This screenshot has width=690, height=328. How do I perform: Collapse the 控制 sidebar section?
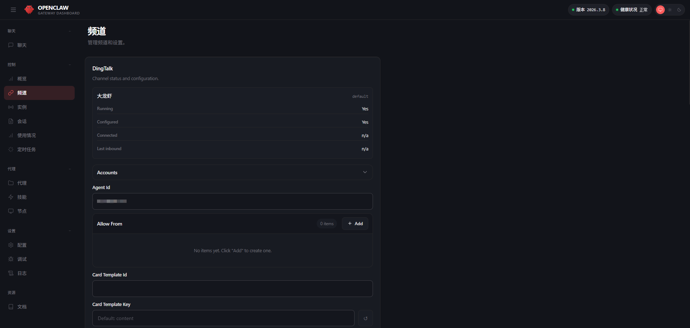coord(39,65)
